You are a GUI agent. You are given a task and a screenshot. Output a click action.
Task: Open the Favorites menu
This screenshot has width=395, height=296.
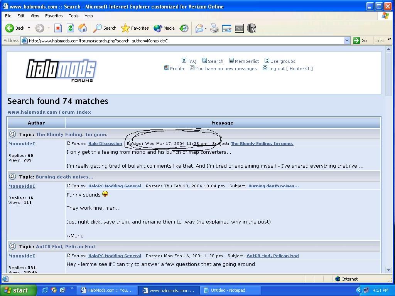pos(54,15)
